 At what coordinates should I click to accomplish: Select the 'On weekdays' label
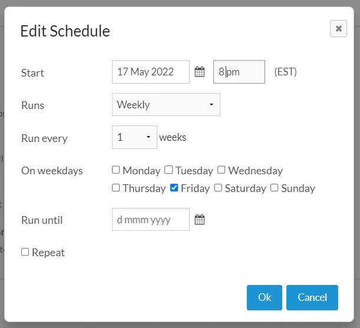tap(52, 171)
